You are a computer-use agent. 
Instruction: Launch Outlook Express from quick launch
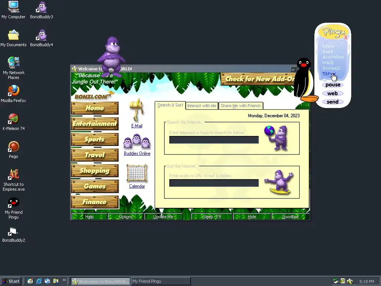tap(47, 281)
